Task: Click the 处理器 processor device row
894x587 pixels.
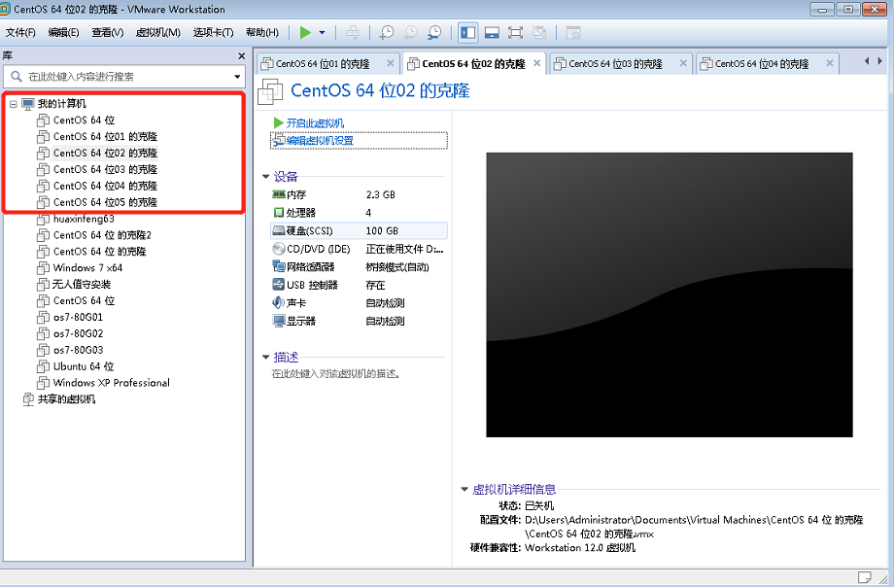Action: coord(359,213)
